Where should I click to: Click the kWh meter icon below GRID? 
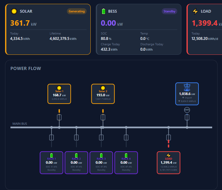(187, 110)
